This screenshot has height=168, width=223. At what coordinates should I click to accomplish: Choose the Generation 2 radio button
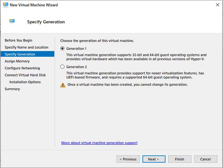click(x=62, y=67)
